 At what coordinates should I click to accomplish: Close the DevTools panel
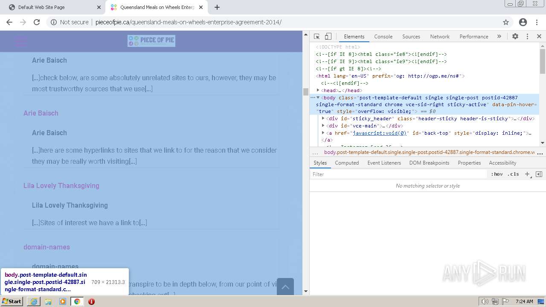[x=539, y=37]
